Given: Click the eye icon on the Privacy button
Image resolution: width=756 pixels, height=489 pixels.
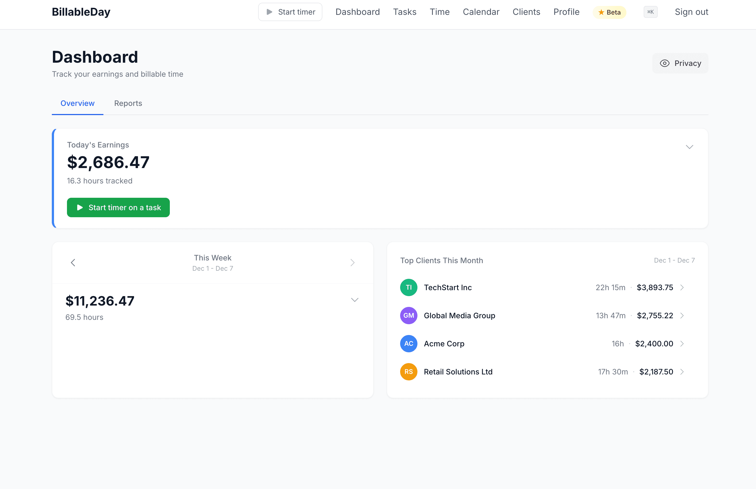Looking at the screenshot, I should (x=665, y=63).
